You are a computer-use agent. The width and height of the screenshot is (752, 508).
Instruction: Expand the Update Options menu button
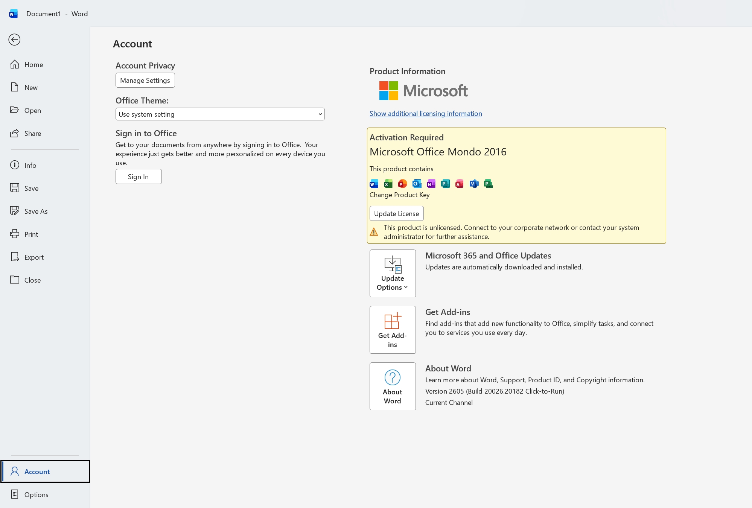pyautogui.click(x=393, y=273)
